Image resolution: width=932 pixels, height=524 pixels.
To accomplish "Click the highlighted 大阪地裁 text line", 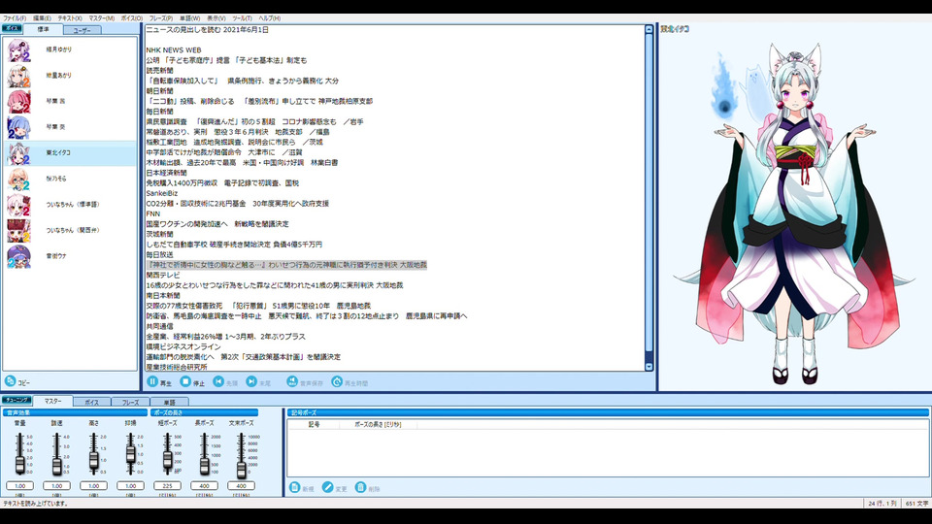I will [x=286, y=264].
